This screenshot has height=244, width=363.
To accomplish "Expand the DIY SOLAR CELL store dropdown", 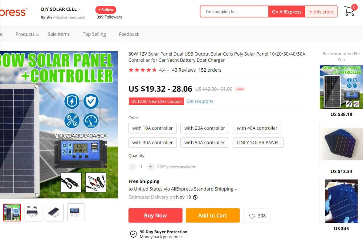I will tap(79, 9).
